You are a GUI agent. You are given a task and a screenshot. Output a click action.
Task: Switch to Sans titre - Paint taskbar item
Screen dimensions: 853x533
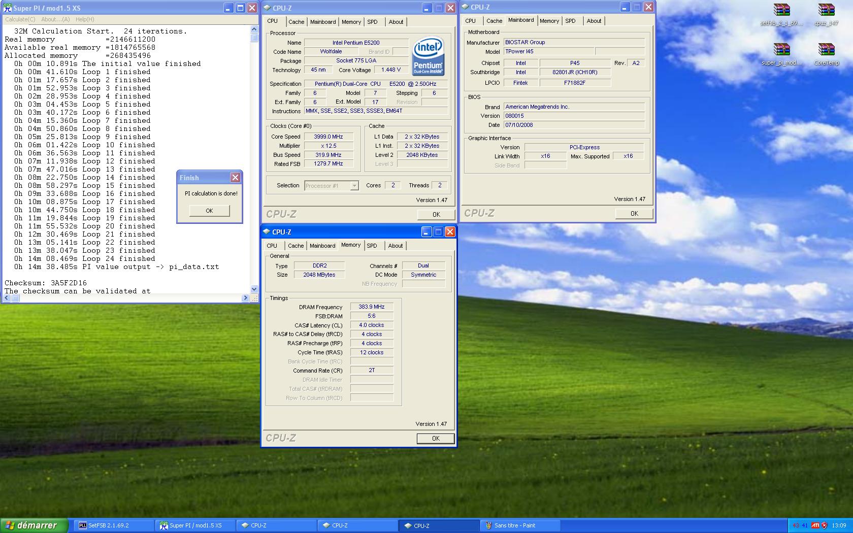(521, 525)
